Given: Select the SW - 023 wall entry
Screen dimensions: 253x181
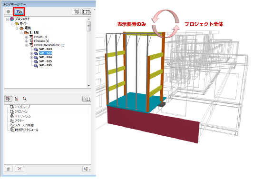Looking at the screenshot, I should tap(46, 49).
